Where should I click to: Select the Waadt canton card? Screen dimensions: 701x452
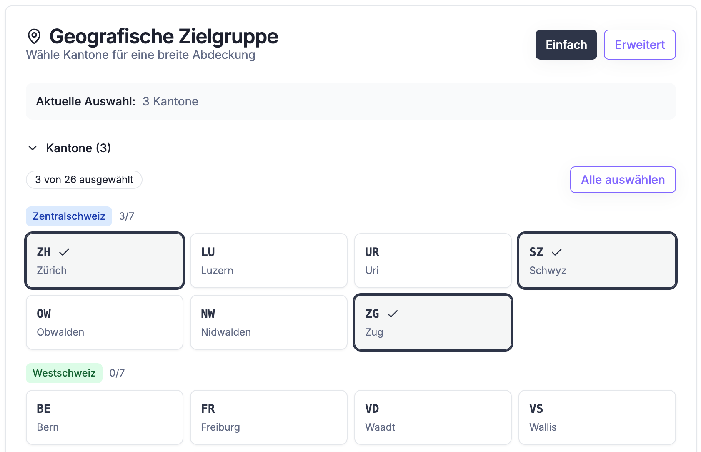point(433,417)
